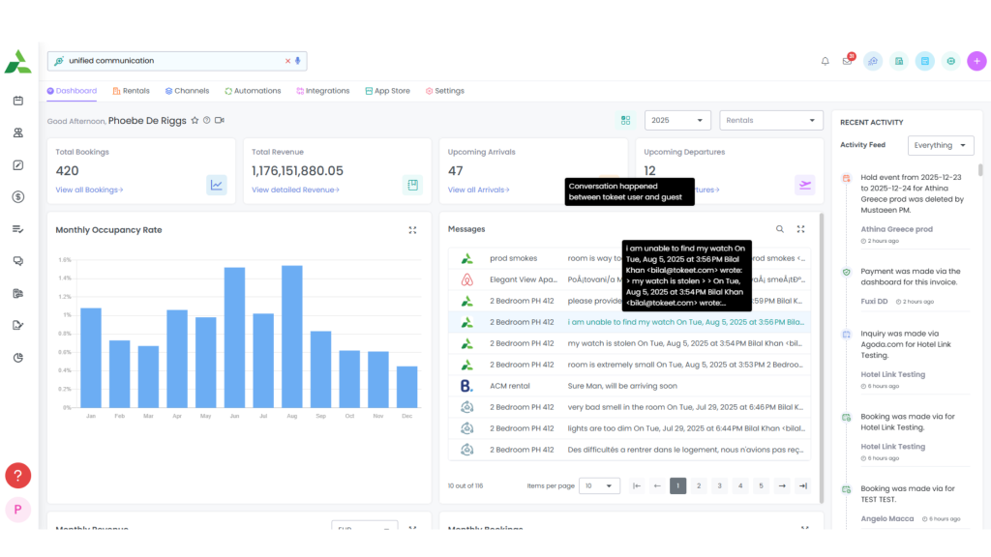This screenshot has width=991, height=557.
Task: Open the chat bubbles icon in sidebar
Action: click(x=17, y=261)
